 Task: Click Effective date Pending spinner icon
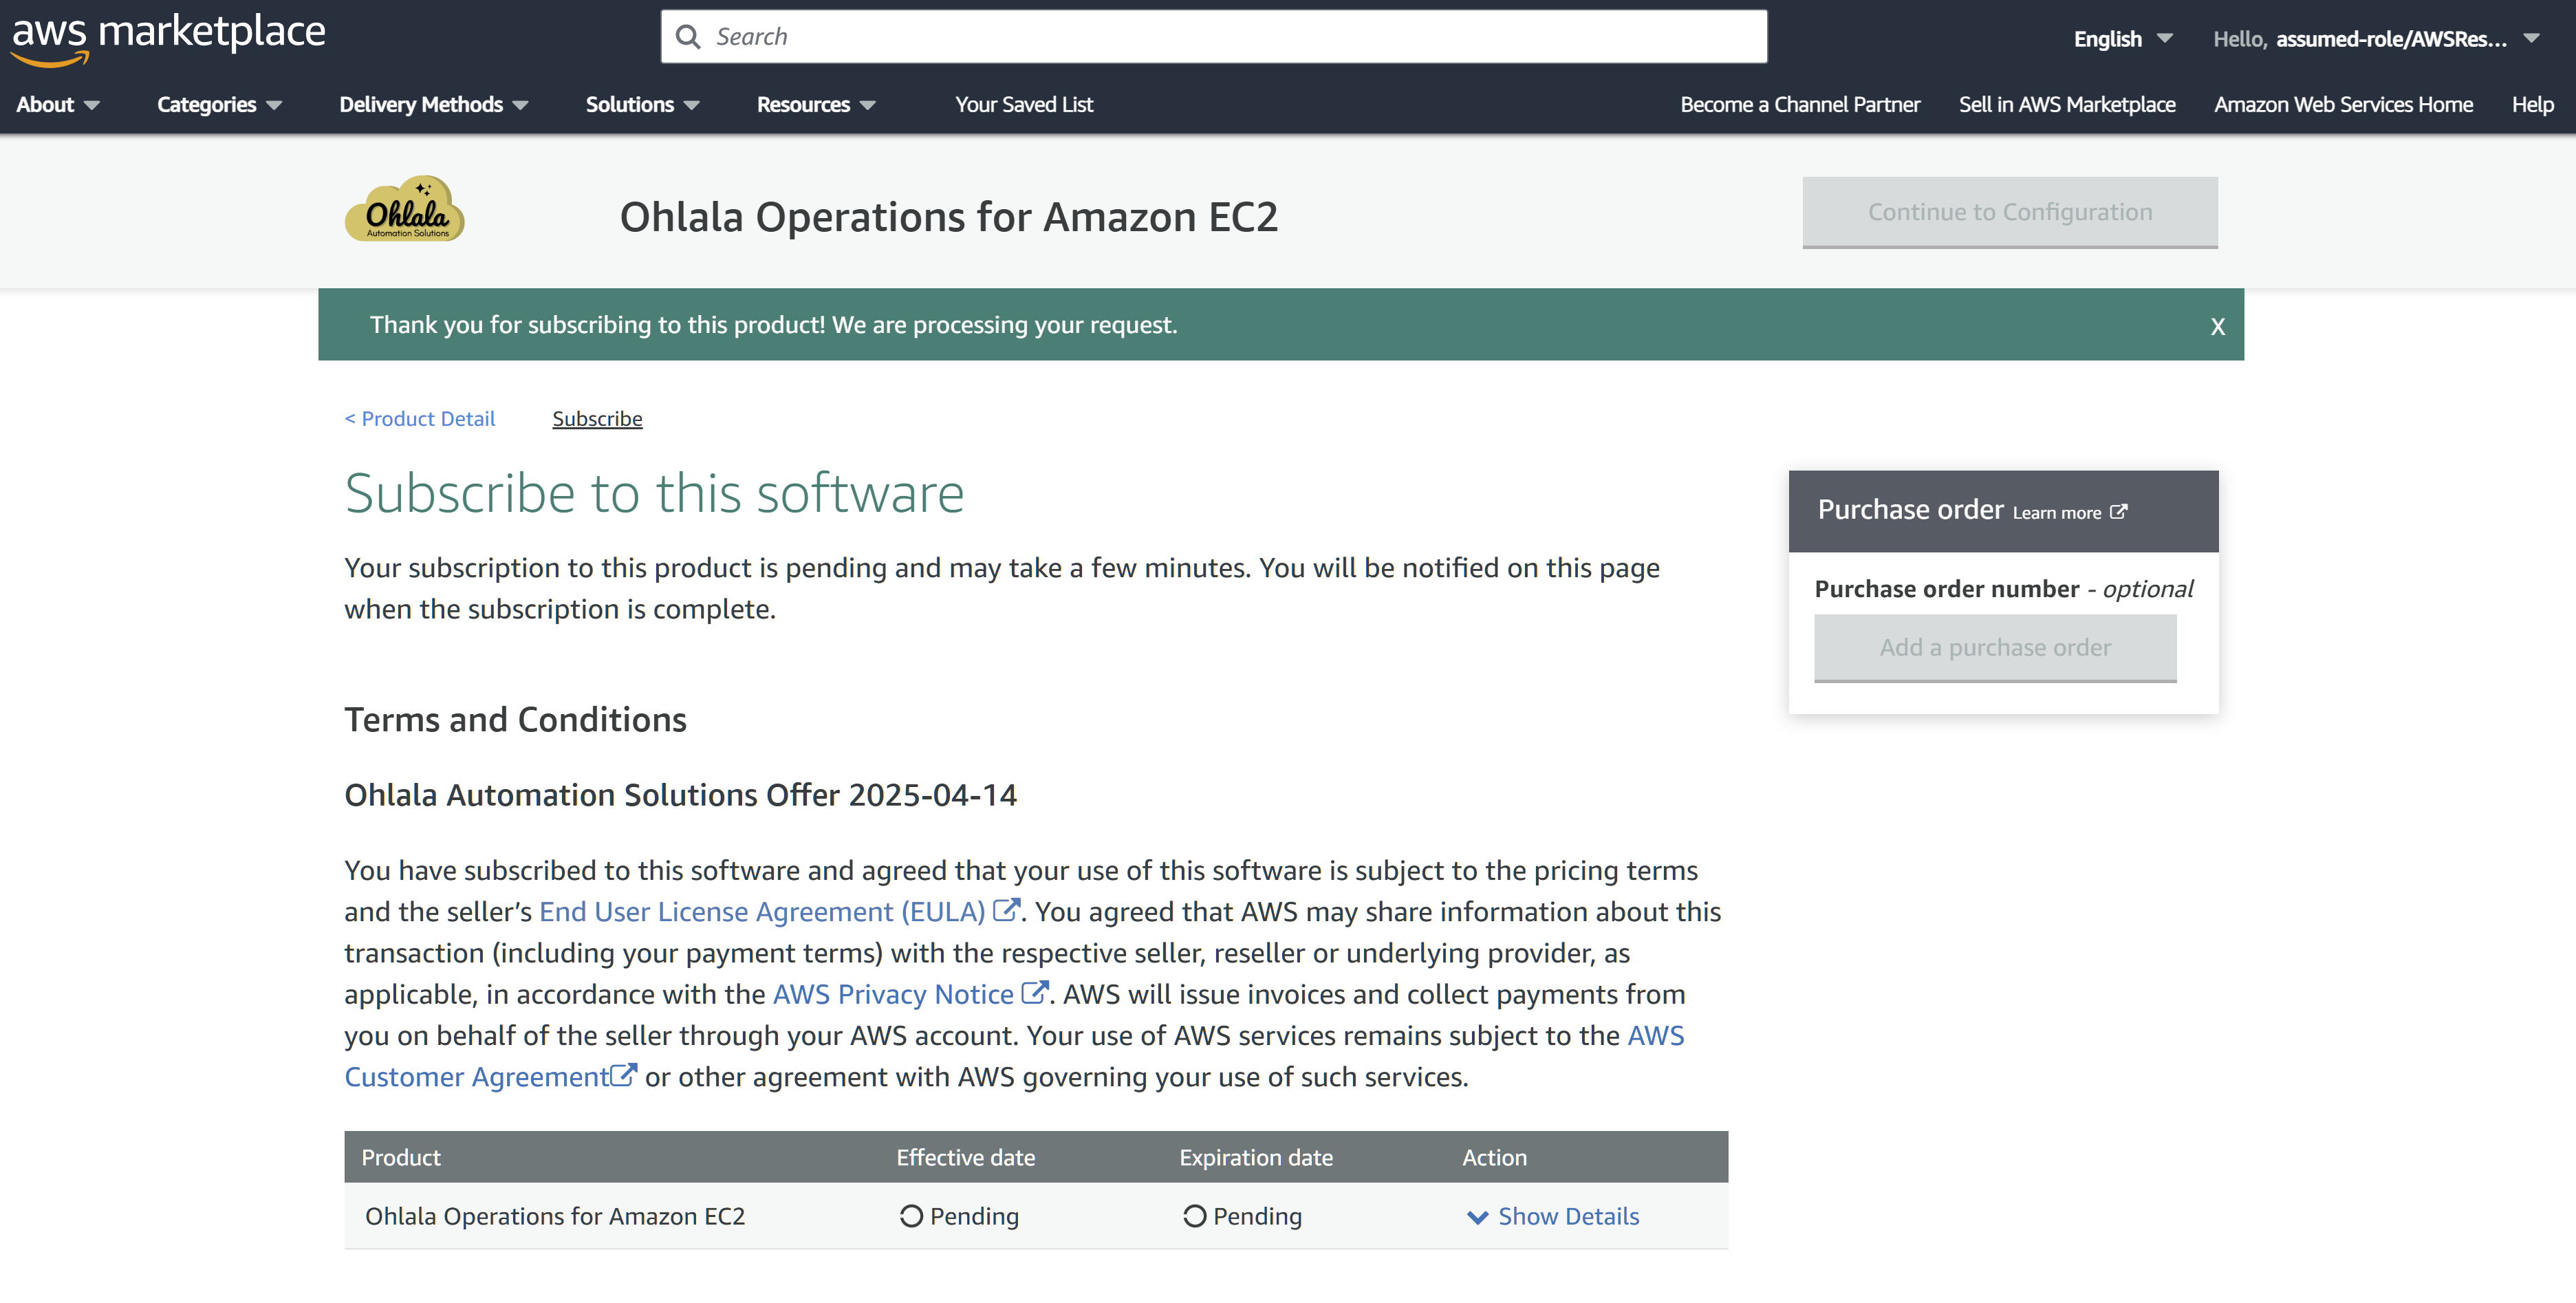click(910, 1215)
